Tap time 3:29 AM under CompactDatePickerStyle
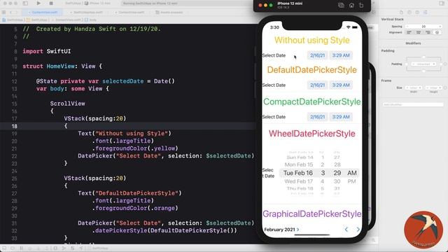The height and width of the screenshot is (252, 448). point(341,117)
